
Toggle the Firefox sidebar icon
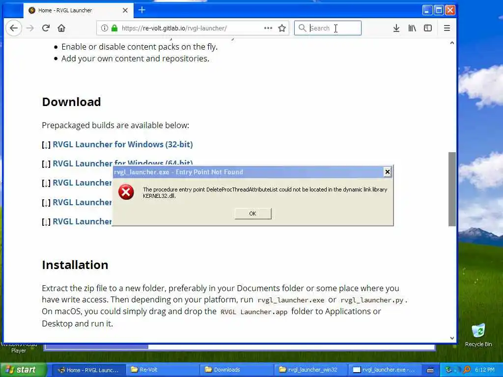(x=428, y=28)
